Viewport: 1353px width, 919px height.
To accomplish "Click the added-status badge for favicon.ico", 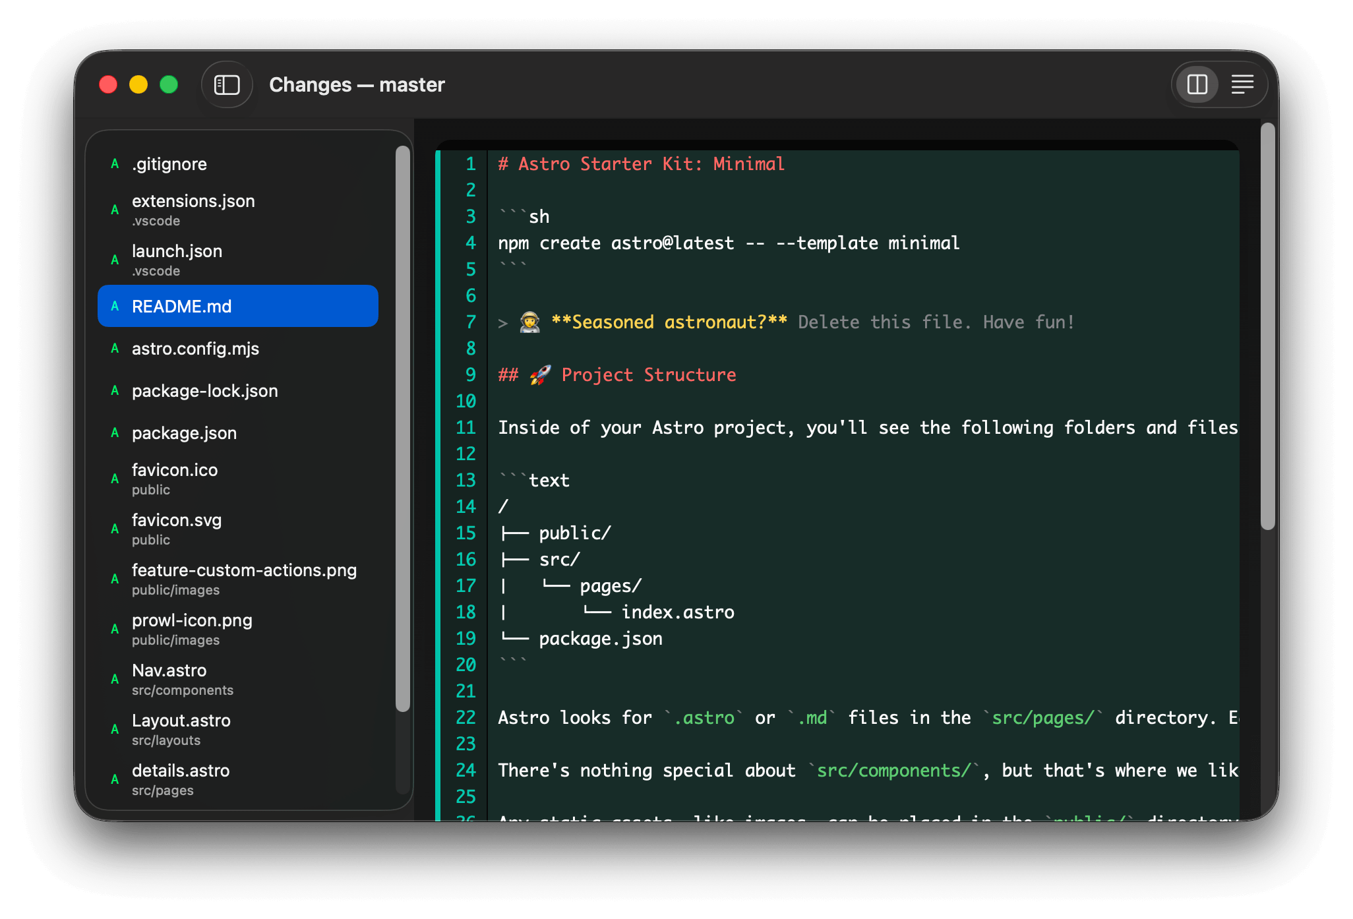I will (115, 479).
